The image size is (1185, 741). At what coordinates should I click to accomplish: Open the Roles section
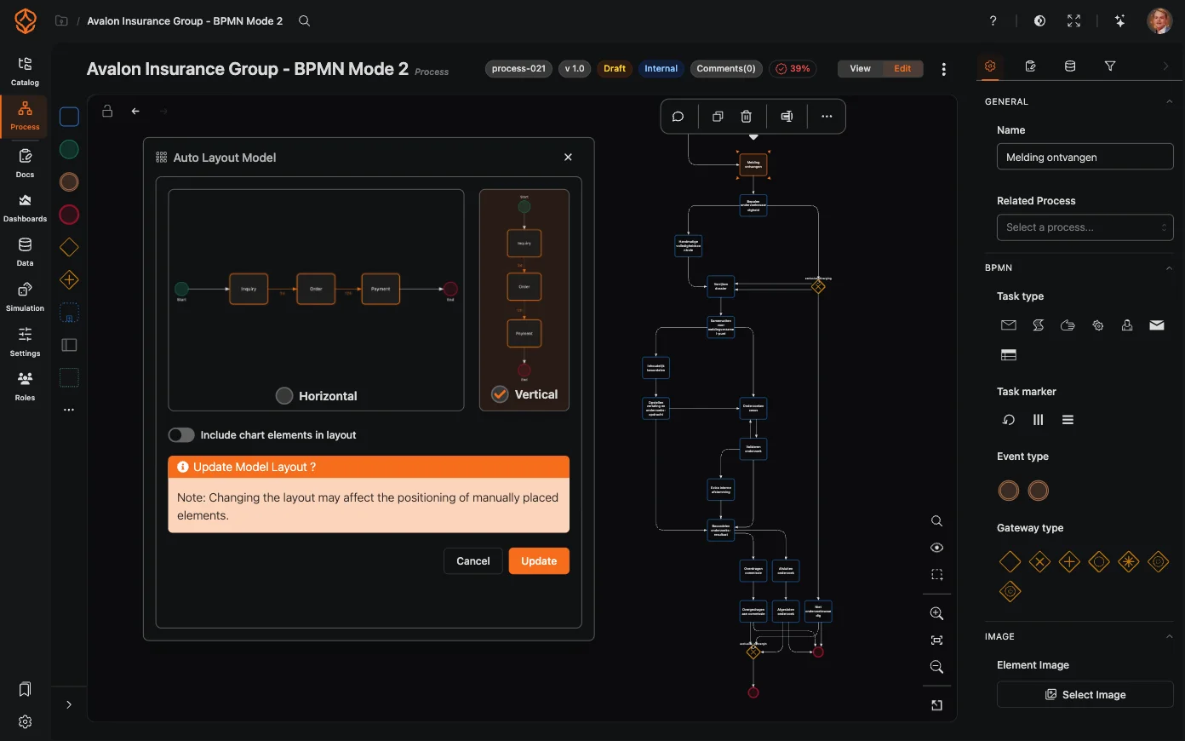coord(25,386)
